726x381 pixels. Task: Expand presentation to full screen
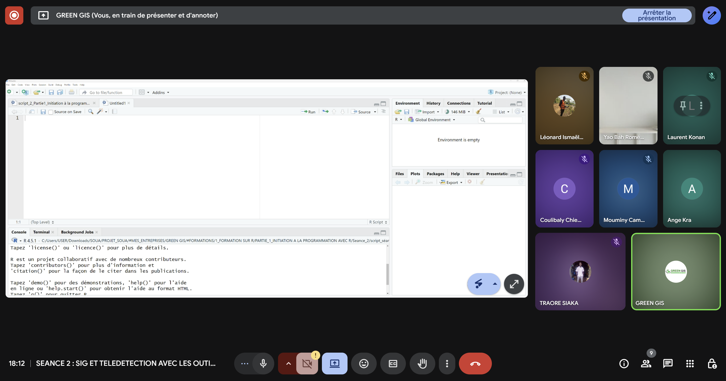click(x=514, y=284)
